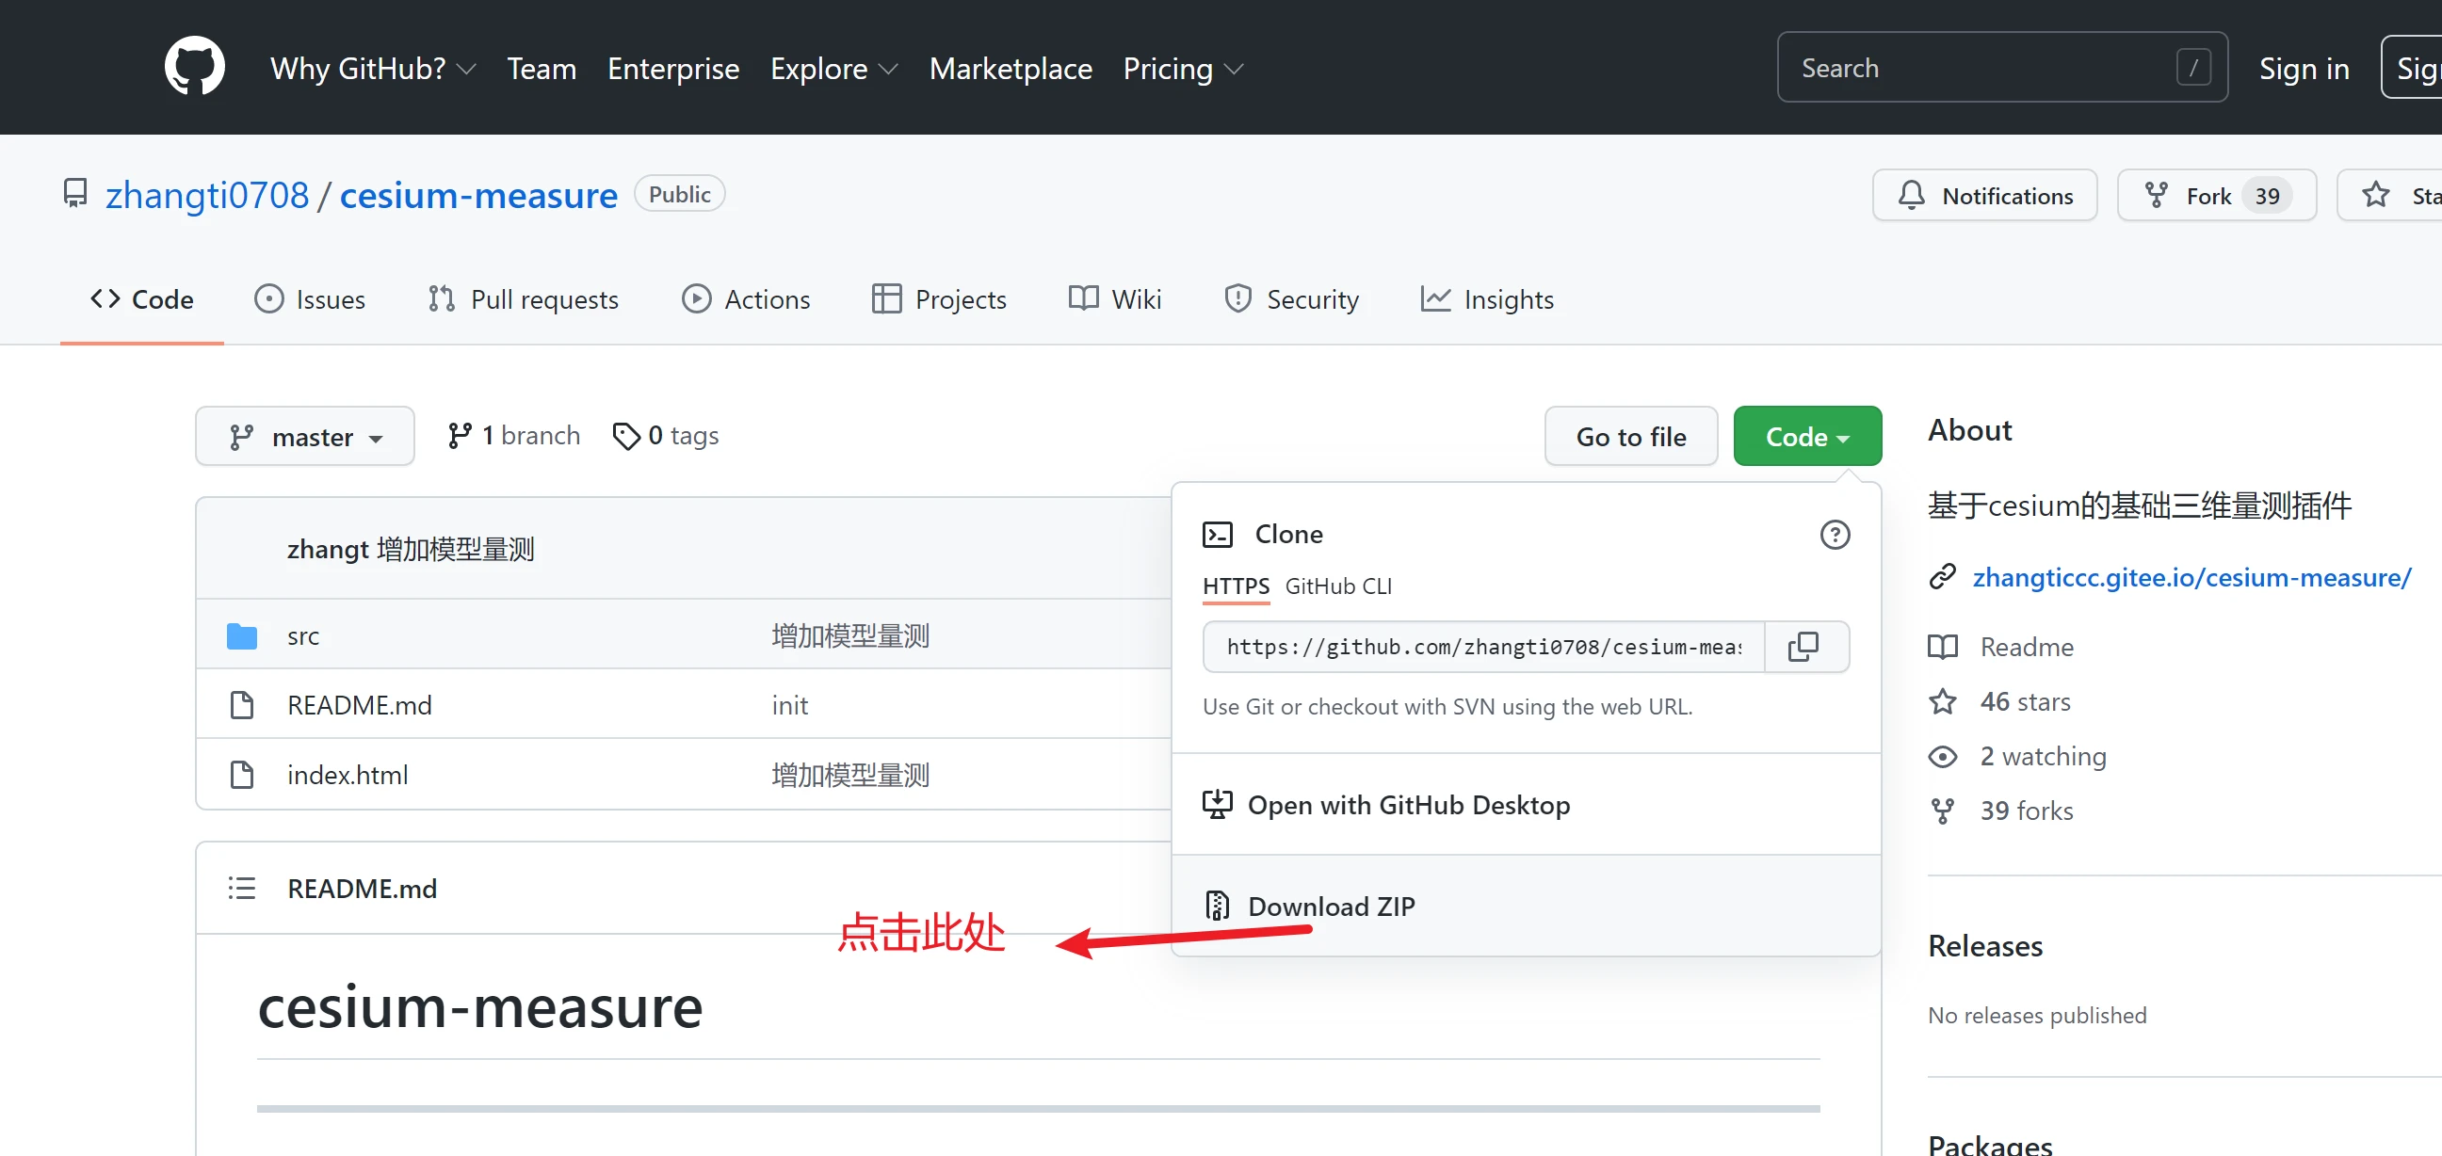The image size is (2442, 1156).
Task: Click Sign in
Action: click(2304, 68)
